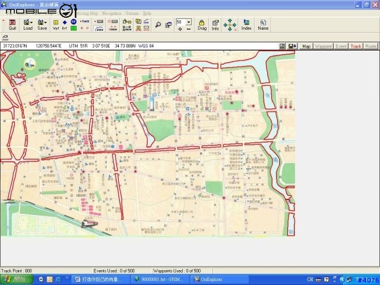This screenshot has width=380, height=285.
Task: Toggle the Show distance display button
Action: click(x=126, y=28)
